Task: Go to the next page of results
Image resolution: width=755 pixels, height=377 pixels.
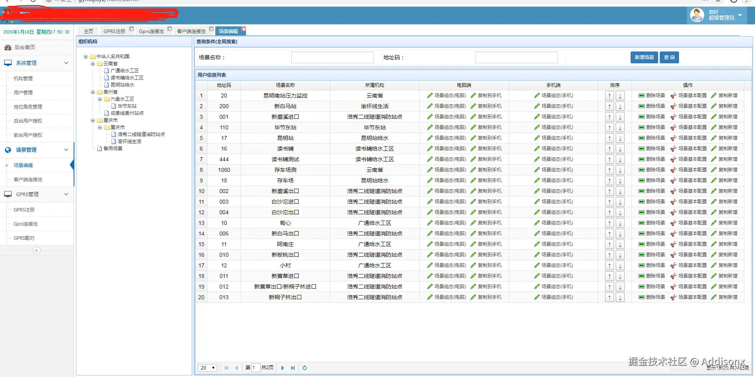Action: (x=283, y=368)
